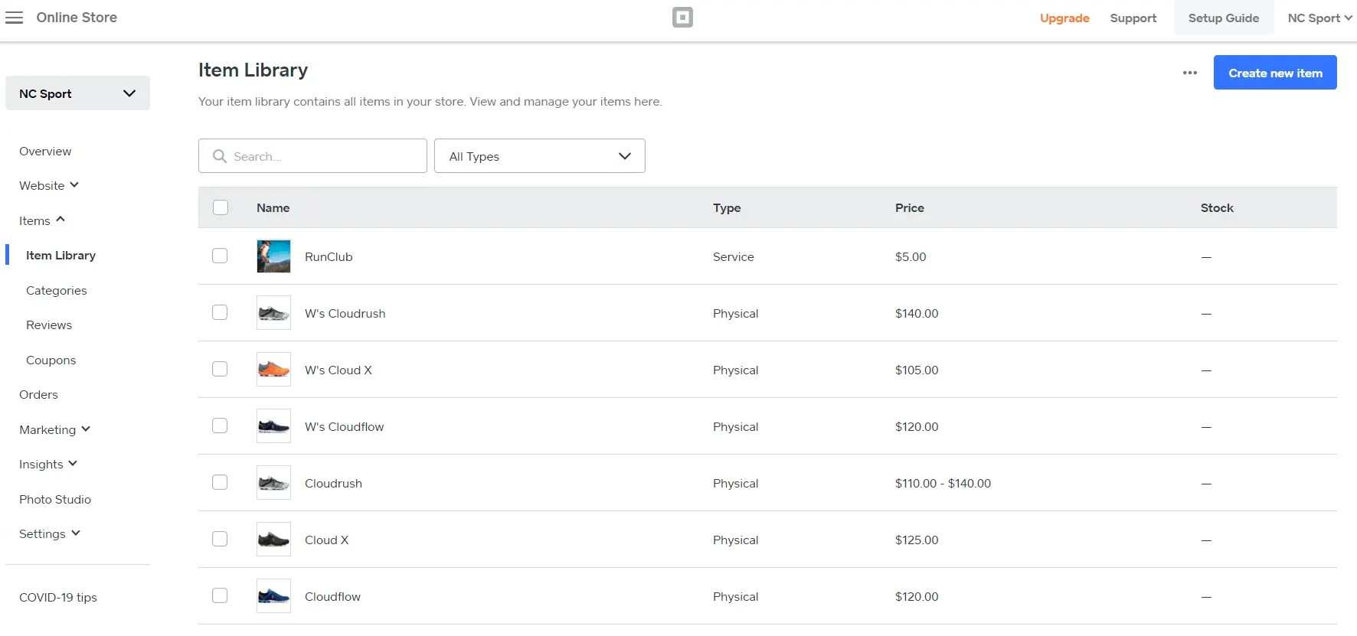Click the Upgrade link
The image size is (1357, 636).
[x=1064, y=18]
